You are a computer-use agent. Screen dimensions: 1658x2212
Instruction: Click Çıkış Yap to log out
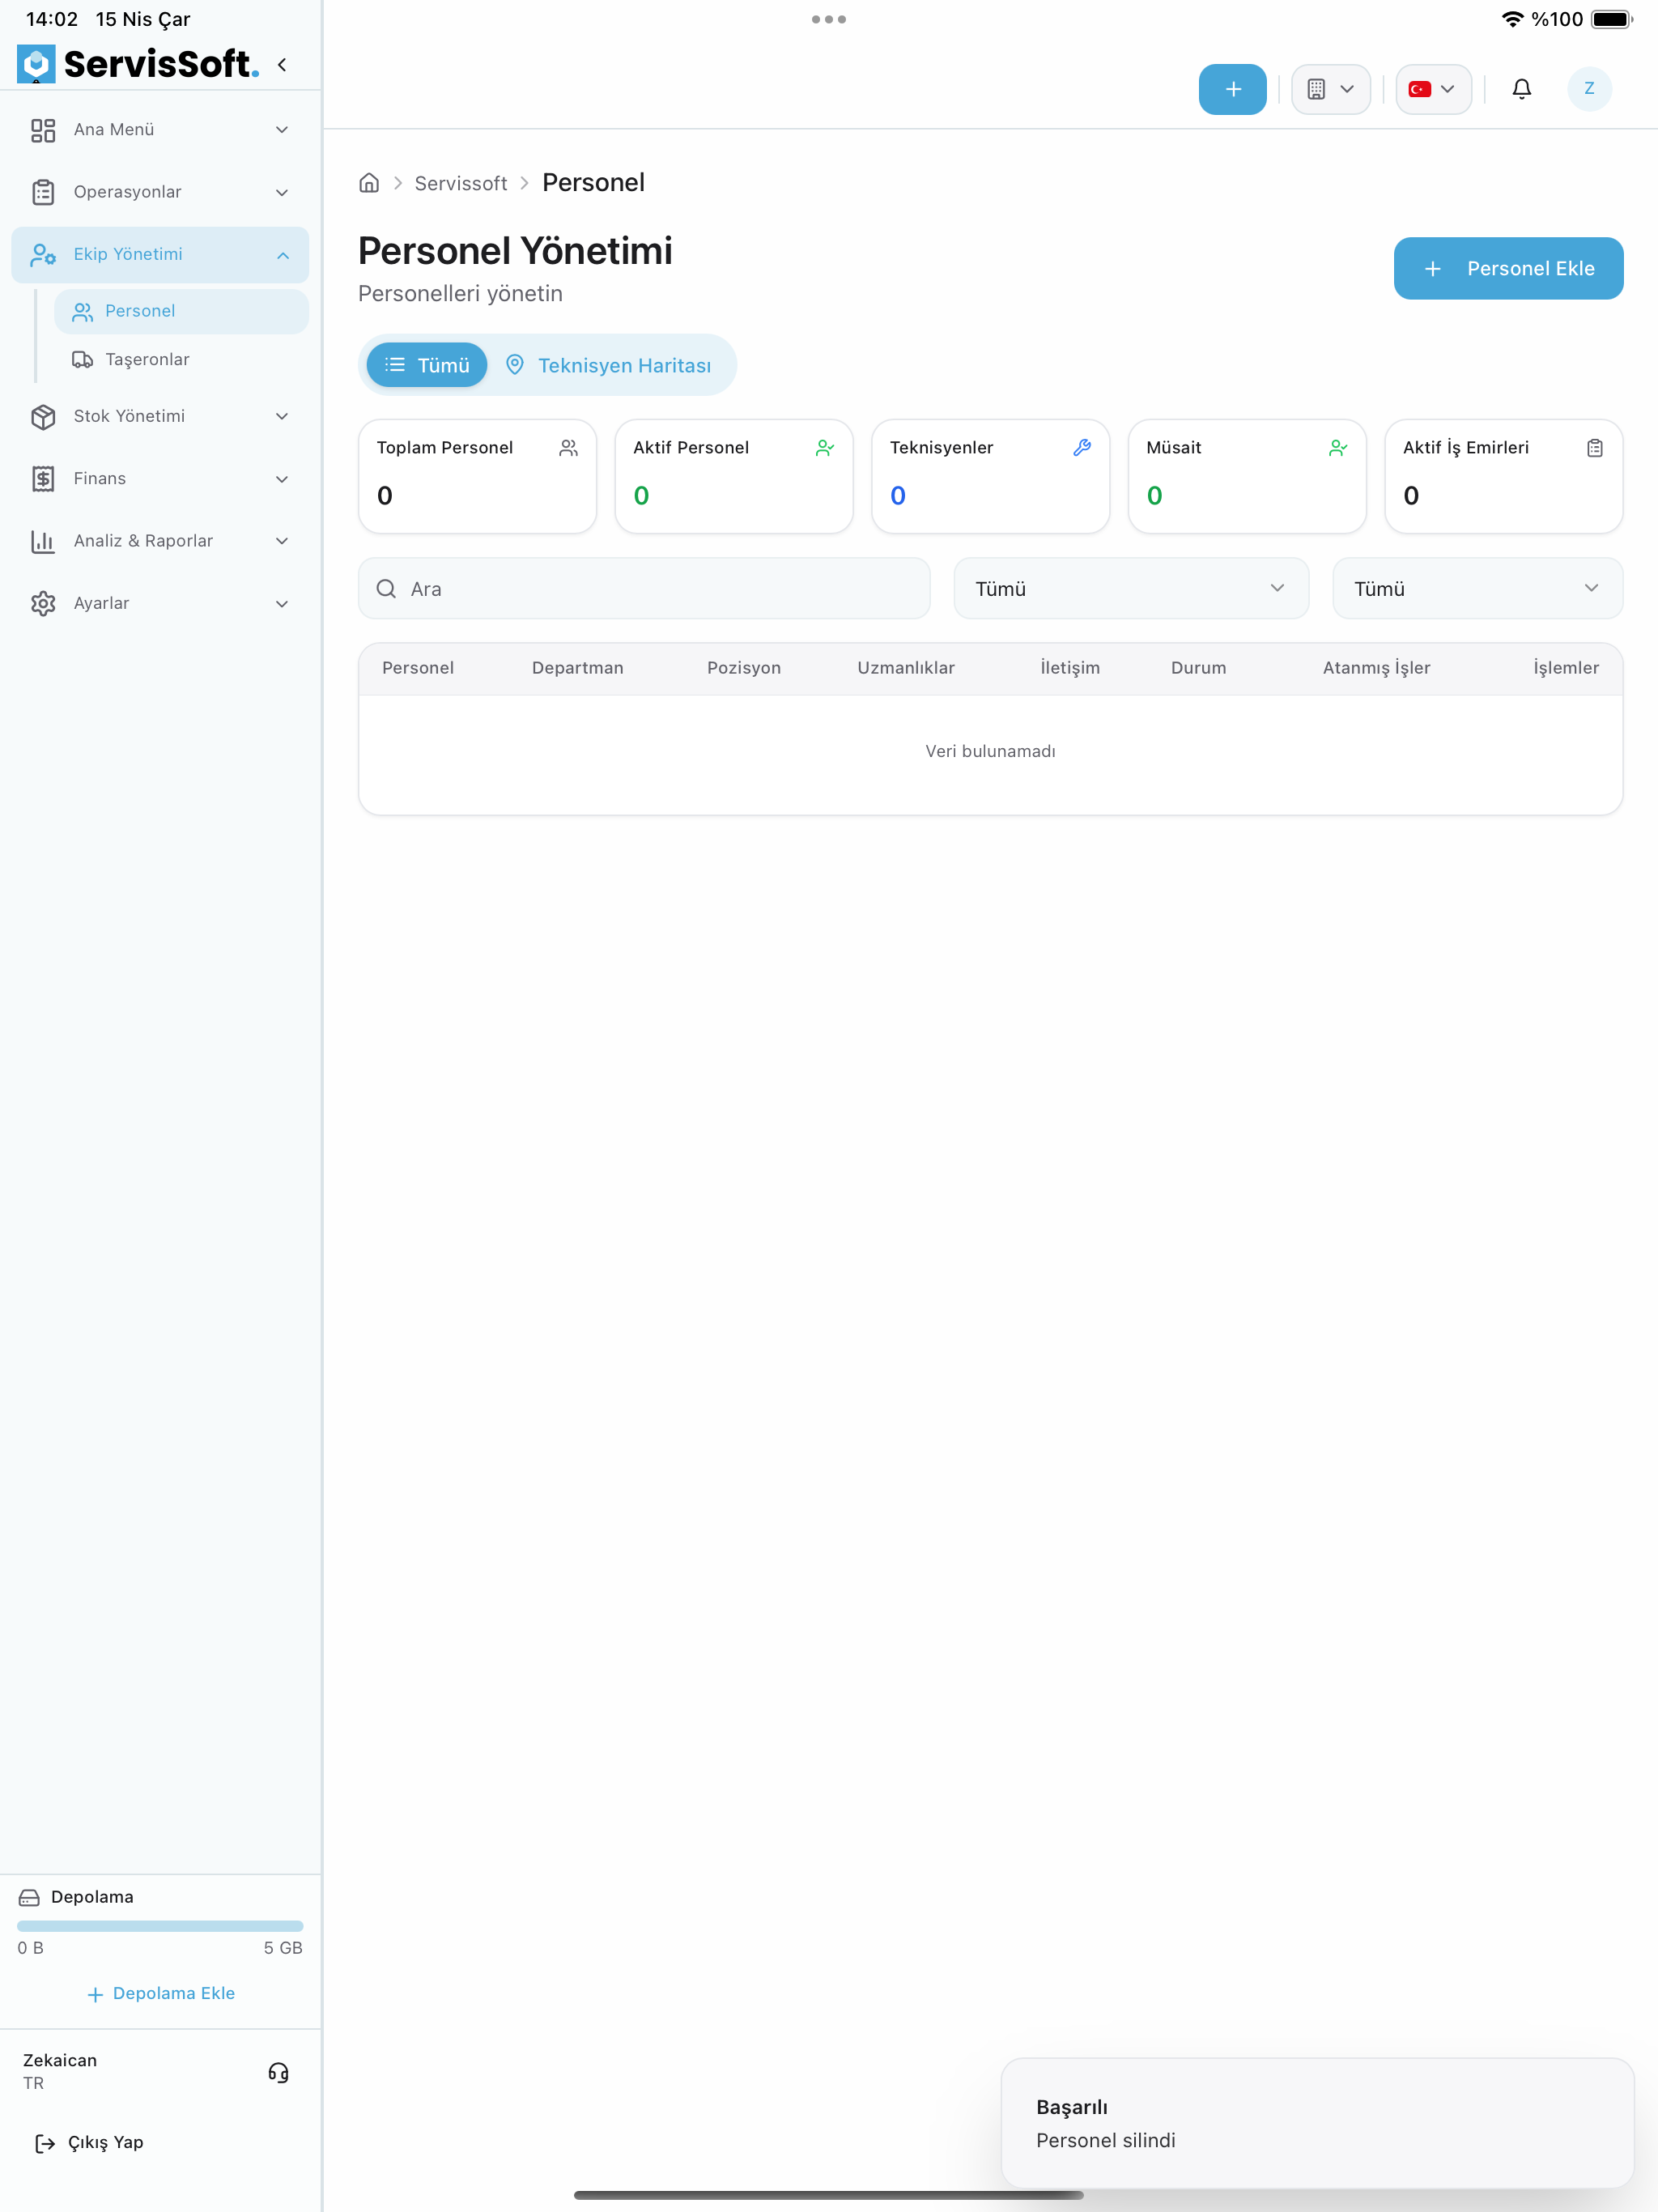click(x=89, y=2142)
